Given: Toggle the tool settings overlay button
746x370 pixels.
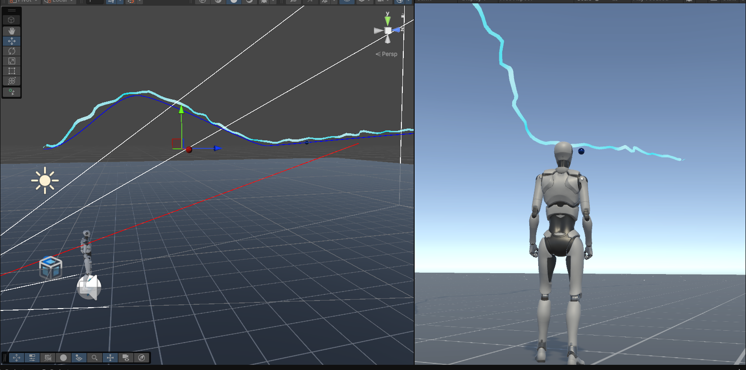Looking at the screenshot, I should [x=32, y=358].
